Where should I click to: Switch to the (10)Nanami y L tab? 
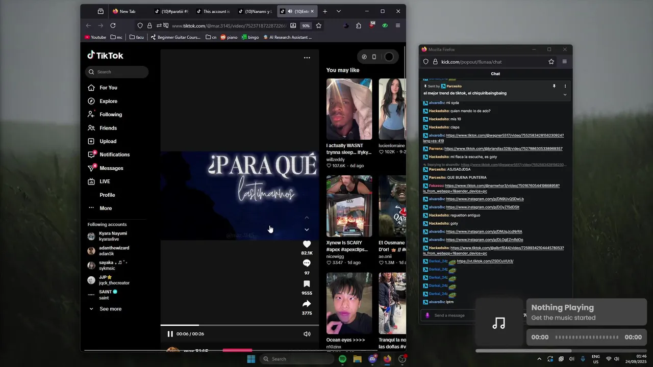click(x=256, y=11)
